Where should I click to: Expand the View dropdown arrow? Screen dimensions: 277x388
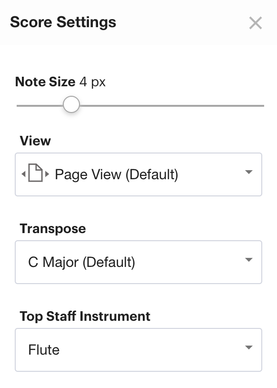coord(248,172)
